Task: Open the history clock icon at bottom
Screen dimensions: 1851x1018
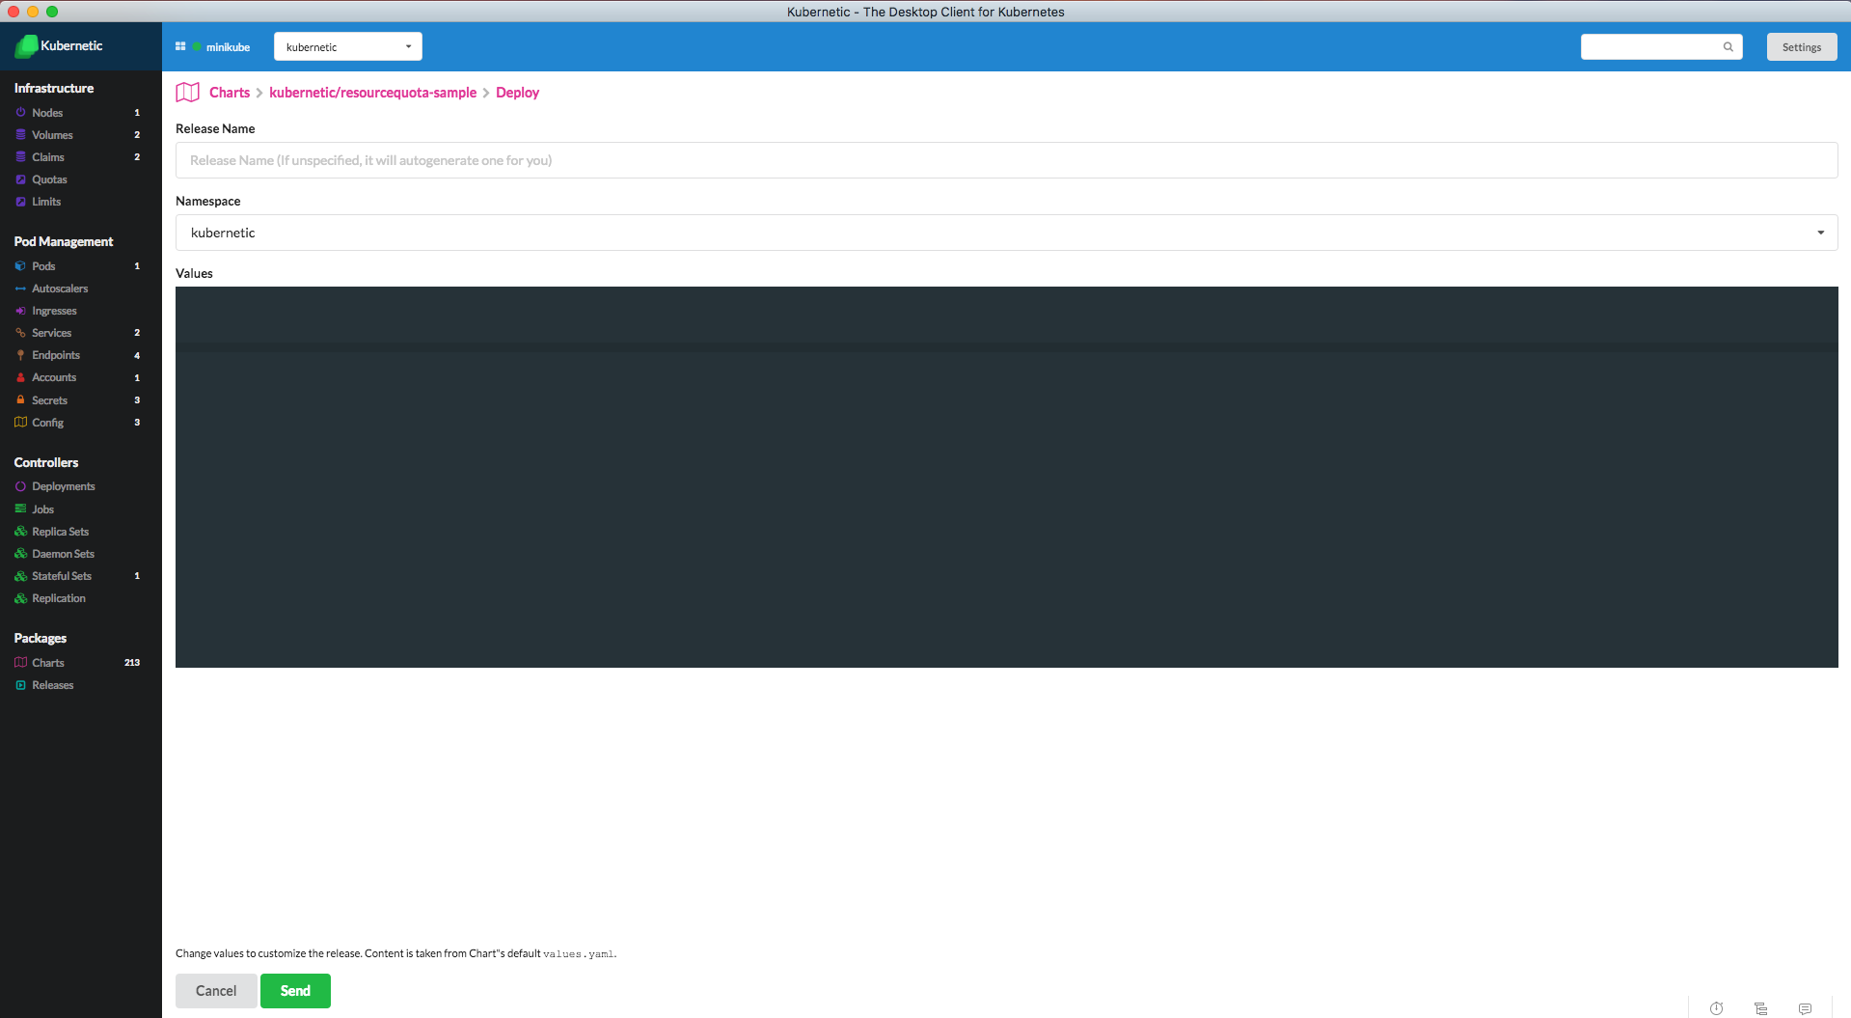Action: [x=1717, y=1008]
